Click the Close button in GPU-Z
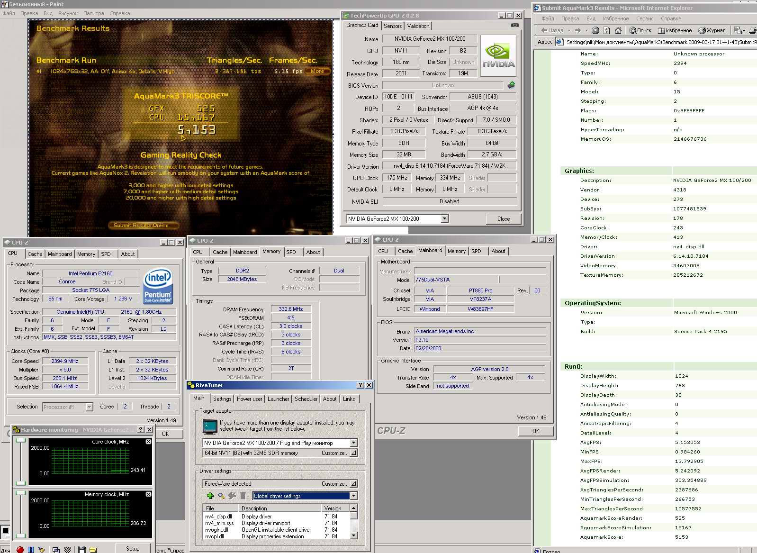Screen dimensions: 757x553 pyautogui.click(x=504, y=219)
